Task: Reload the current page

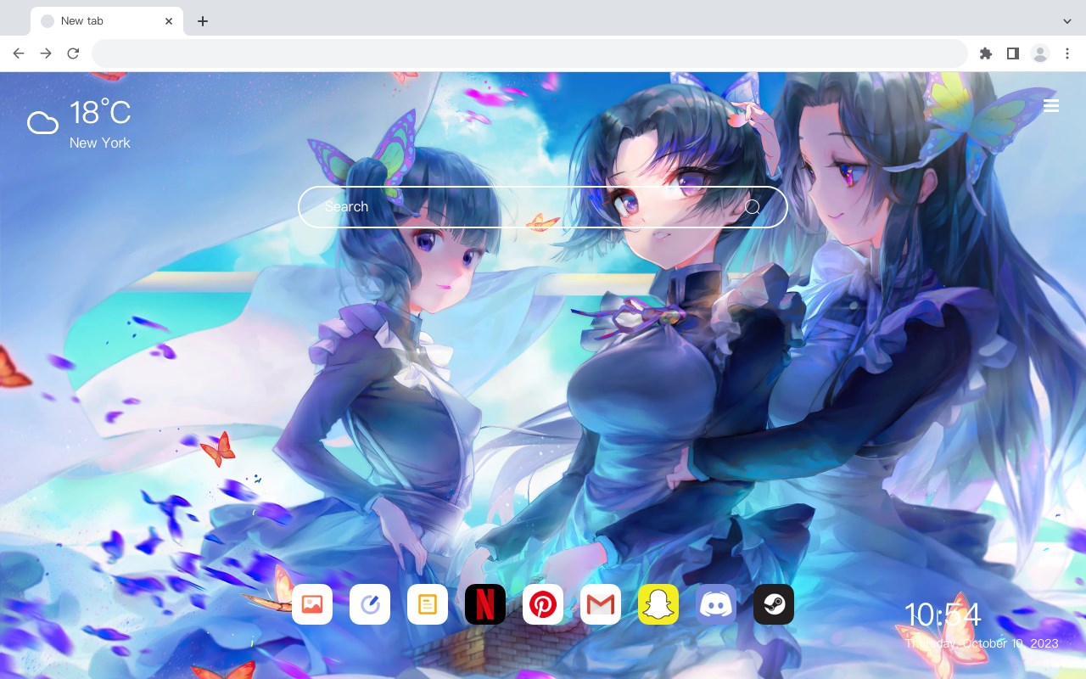Action: tap(73, 53)
